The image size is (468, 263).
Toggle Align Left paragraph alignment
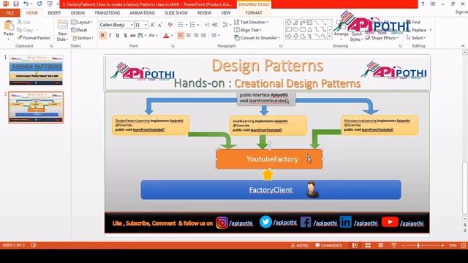click(x=181, y=36)
